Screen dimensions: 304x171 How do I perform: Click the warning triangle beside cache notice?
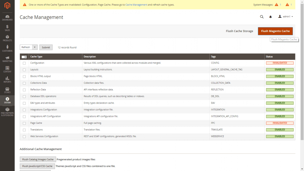[25, 5]
